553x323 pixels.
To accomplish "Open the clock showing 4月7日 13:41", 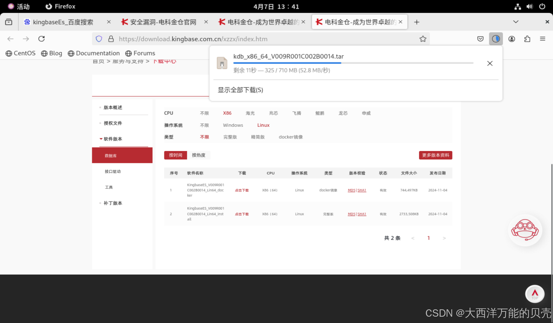I will tap(276, 6).
